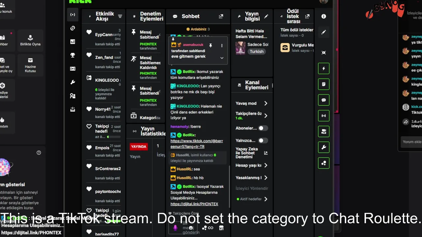Viewport: 422px width, 237px height.
Task: Open the dijital.link/PHONTEX link in chat
Action: [x=194, y=204]
